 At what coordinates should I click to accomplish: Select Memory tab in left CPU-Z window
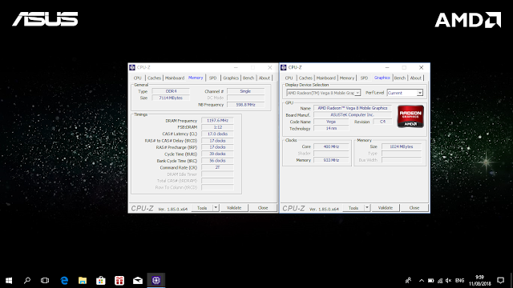click(x=196, y=78)
